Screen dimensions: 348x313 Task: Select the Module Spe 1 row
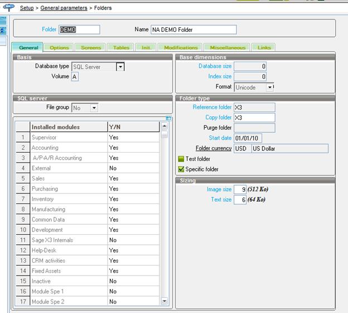[88, 291]
